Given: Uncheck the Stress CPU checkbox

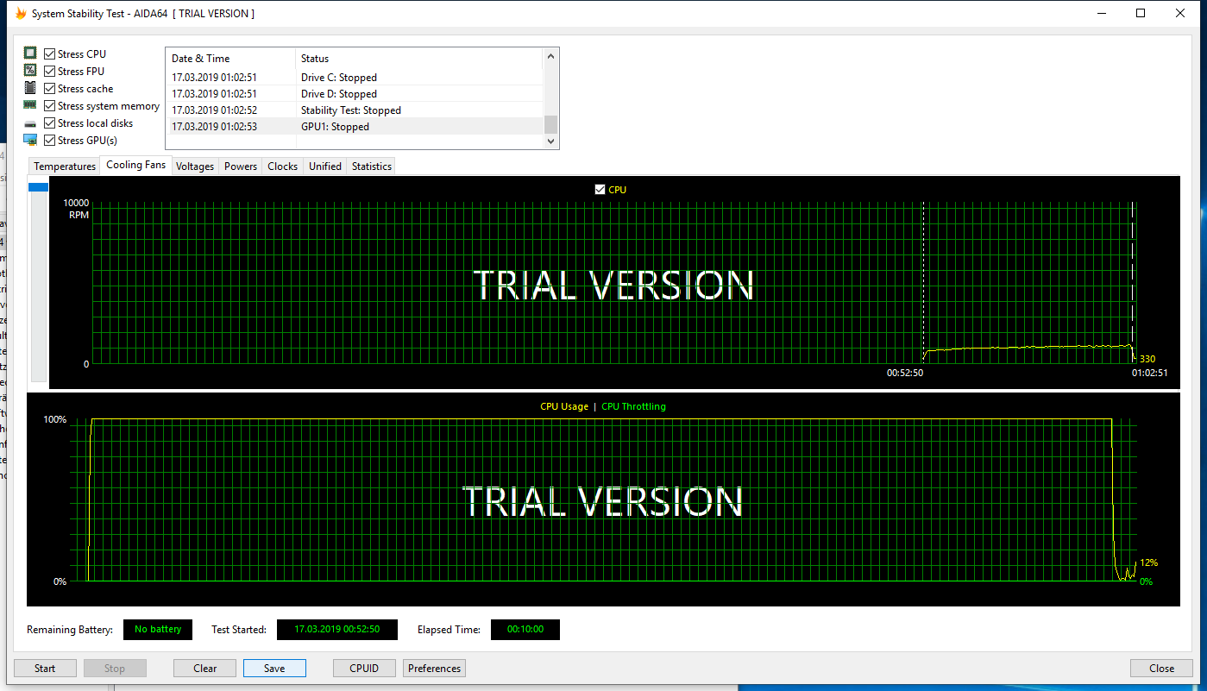Looking at the screenshot, I should (x=50, y=53).
